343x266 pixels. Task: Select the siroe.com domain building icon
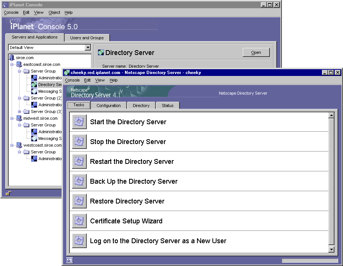click(x=12, y=58)
